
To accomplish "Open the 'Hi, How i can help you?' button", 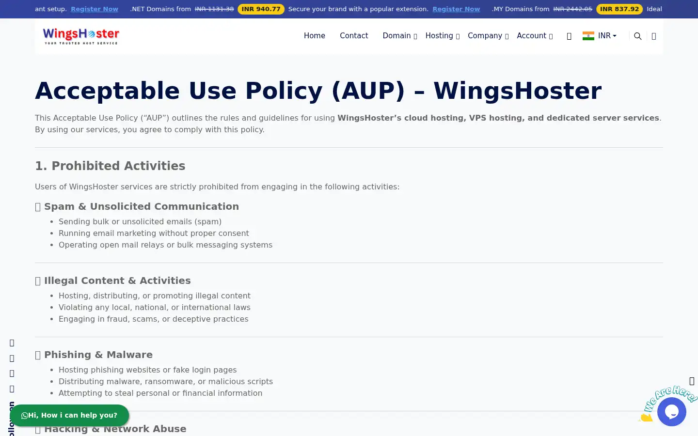I will coord(69,416).
